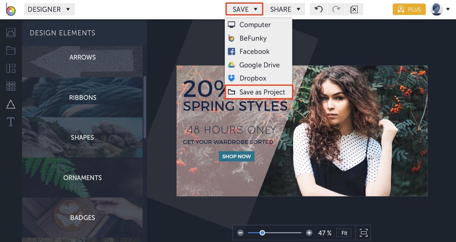Image resolution: width=456 pixels, height=242 pixels.
Task: Choose Computer in the Save menu
Action: point(258,25)
